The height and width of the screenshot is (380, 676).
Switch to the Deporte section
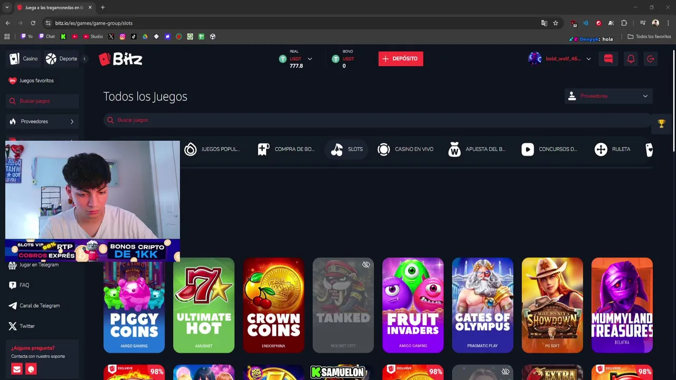click(x=62, y=59)
